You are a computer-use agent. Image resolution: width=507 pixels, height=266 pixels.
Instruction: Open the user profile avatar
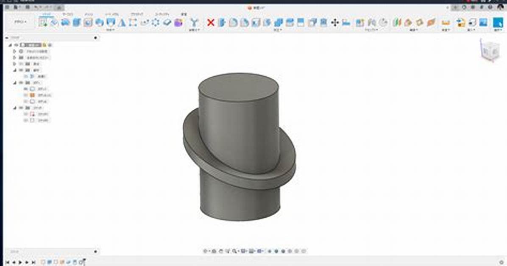tap(500, 7)
